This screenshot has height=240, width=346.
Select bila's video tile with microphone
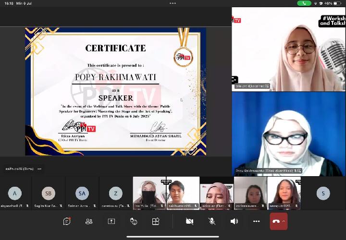(289, 49)
